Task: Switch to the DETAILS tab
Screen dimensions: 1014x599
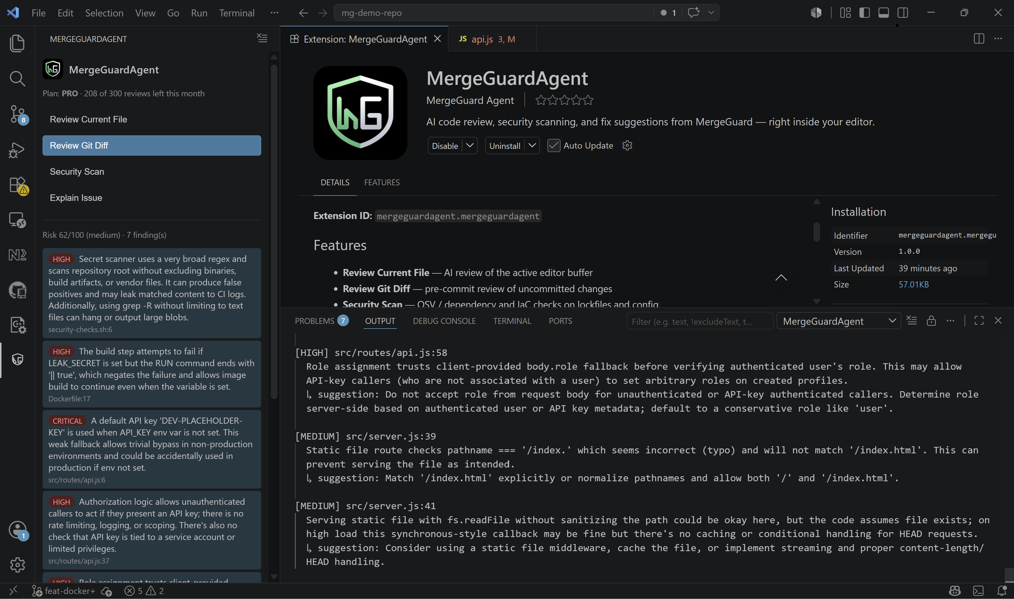Action: [x=335, y=182]
